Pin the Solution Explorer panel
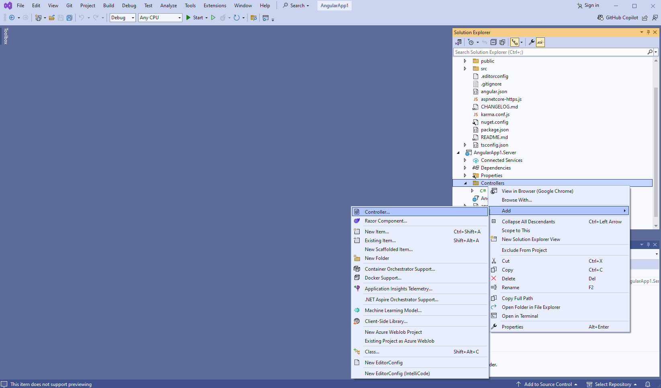Image resolution: width=661 pixels, height=388 pixels. (x=648, y=32)
